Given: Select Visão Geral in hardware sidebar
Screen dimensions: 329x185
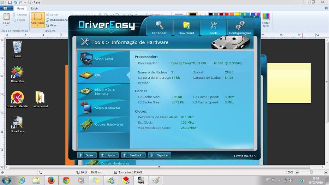Looking at the screenshot, I should (x=104, y=59).
